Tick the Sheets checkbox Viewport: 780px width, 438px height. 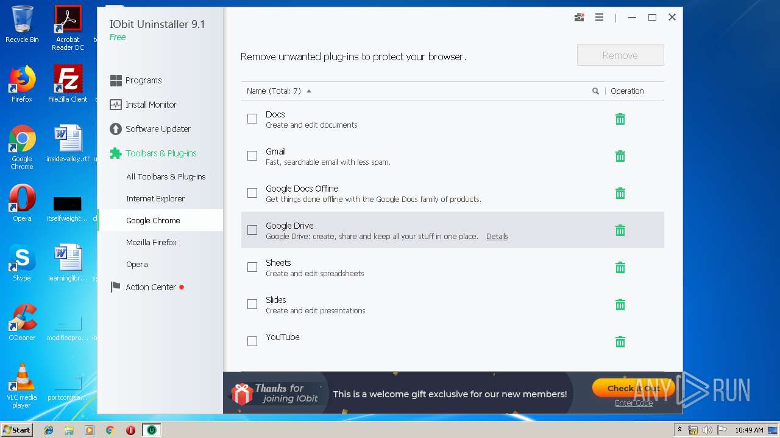click(x=252, y=268)
